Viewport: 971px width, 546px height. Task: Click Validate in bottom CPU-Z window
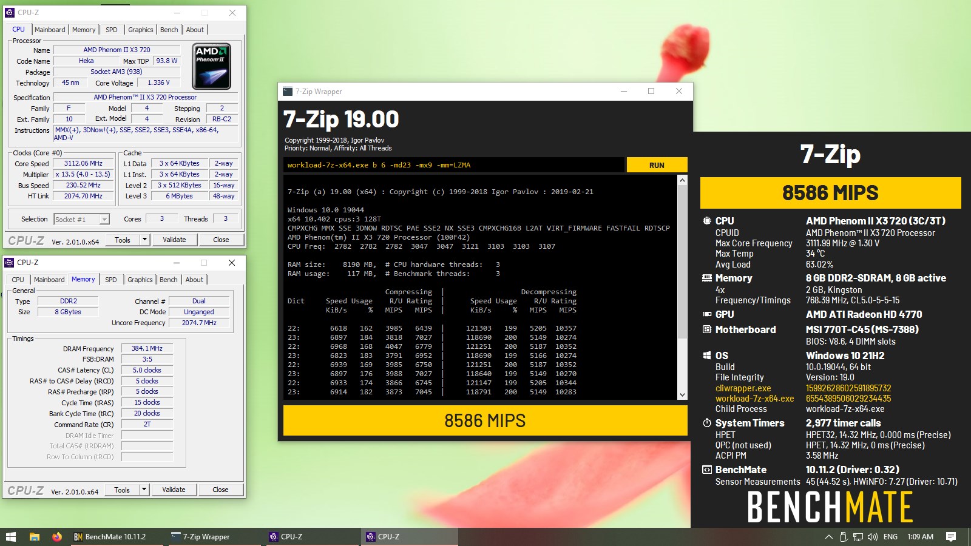coord(174,490)
